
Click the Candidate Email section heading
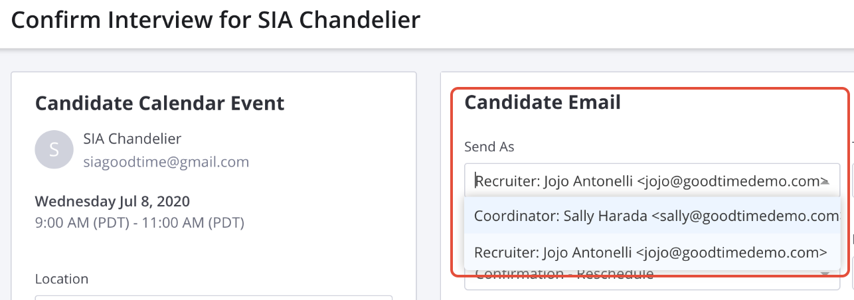point(543,102)
